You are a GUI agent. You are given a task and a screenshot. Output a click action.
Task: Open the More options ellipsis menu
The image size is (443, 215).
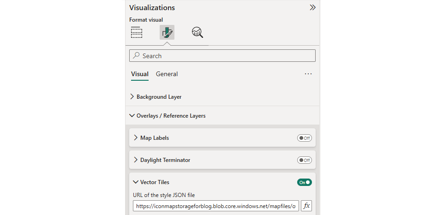pyautogui.click(x=308, y=74)
